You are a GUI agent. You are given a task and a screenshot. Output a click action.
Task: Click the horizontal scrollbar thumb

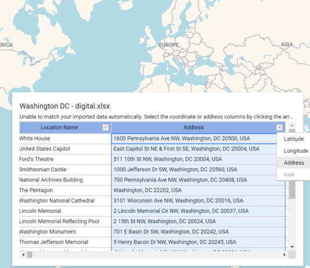[x=30, y=255]
